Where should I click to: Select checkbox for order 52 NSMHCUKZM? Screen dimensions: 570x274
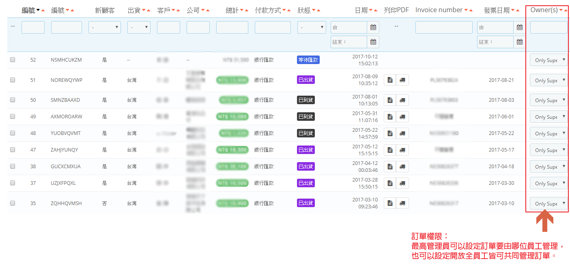(13, 60)
